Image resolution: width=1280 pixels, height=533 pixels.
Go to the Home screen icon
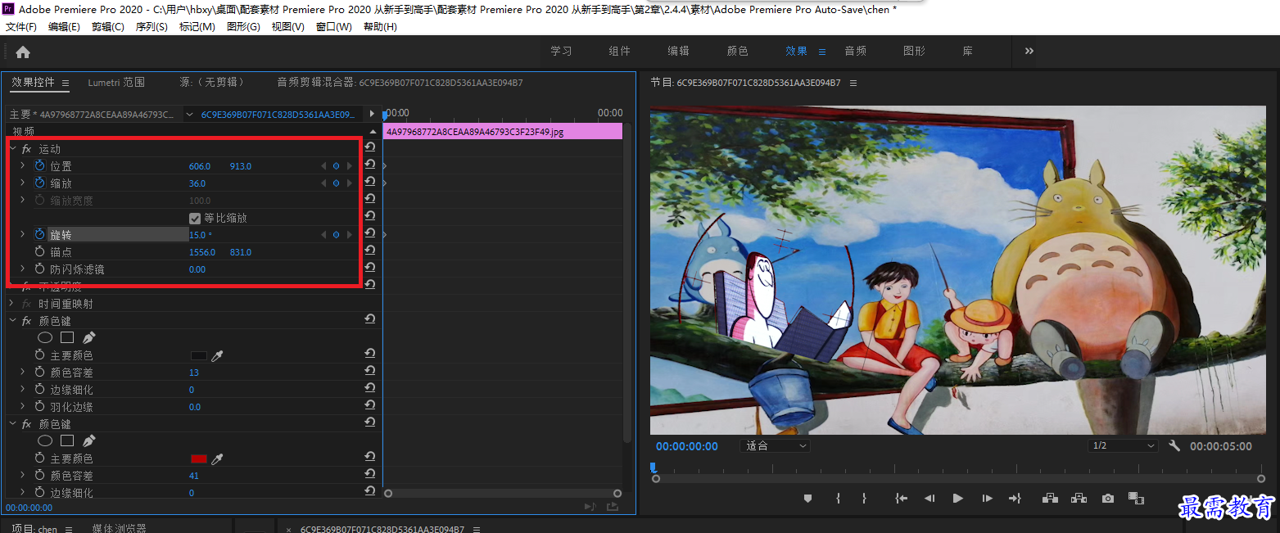23,52
